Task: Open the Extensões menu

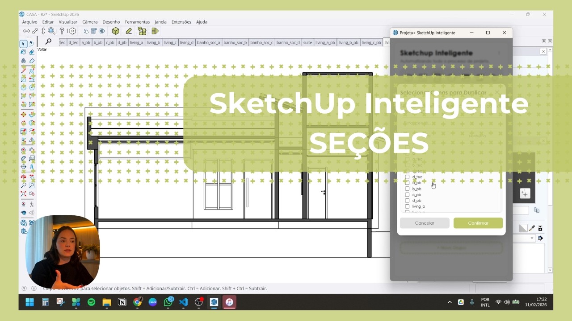Action: point(181,22)
